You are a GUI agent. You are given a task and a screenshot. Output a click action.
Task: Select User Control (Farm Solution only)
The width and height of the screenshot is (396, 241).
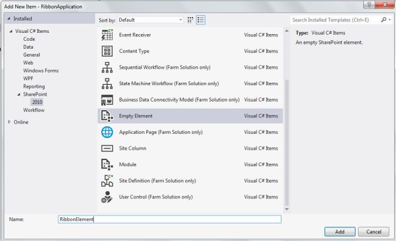(156, 197)
